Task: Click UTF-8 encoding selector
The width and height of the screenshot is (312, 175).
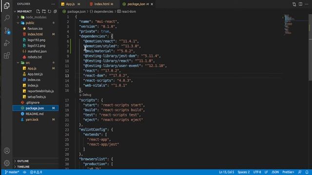Action: pyautogui.click(x=257, y=172)
